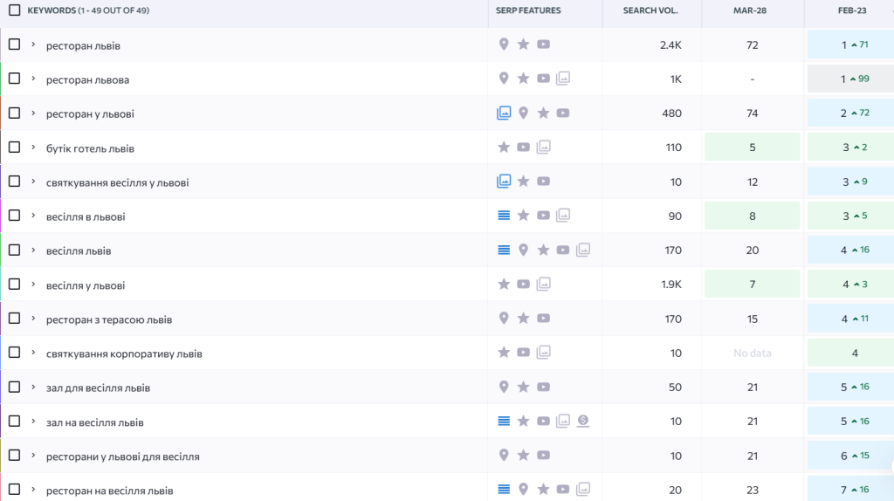Tick checkbox for святкування весілля у львові
Screen dimensions: 894x501
[x=14, y=182]
